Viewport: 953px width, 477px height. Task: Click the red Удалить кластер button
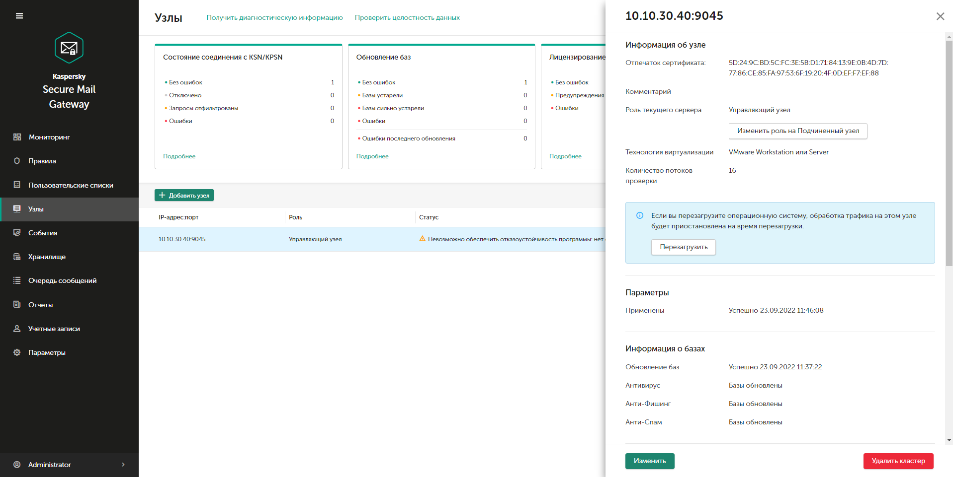[898, 461]
